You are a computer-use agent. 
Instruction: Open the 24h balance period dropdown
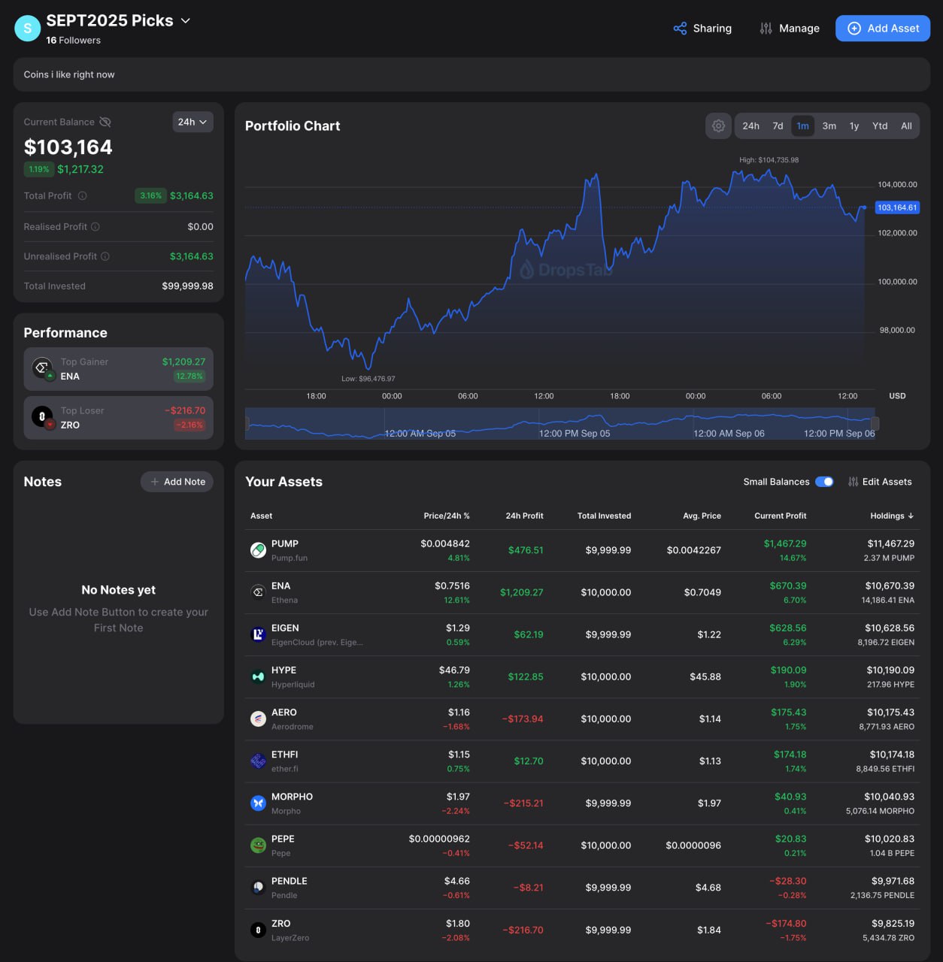[x=193, y=122]
